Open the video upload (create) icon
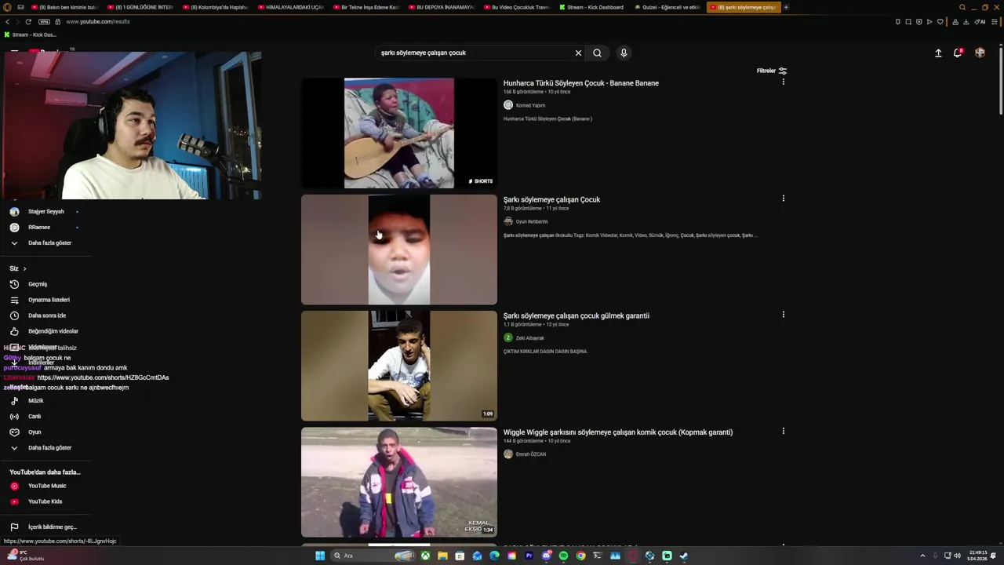The height and width of the screenshot is (565, 1004). point(938,53)
